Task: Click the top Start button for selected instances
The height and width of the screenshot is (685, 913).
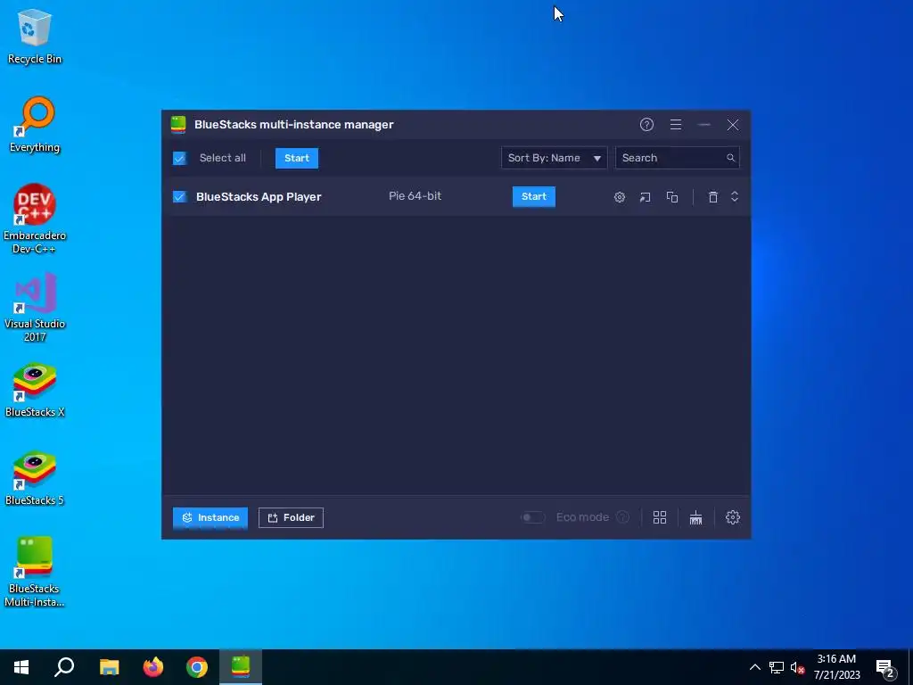Action: (297, 158)
